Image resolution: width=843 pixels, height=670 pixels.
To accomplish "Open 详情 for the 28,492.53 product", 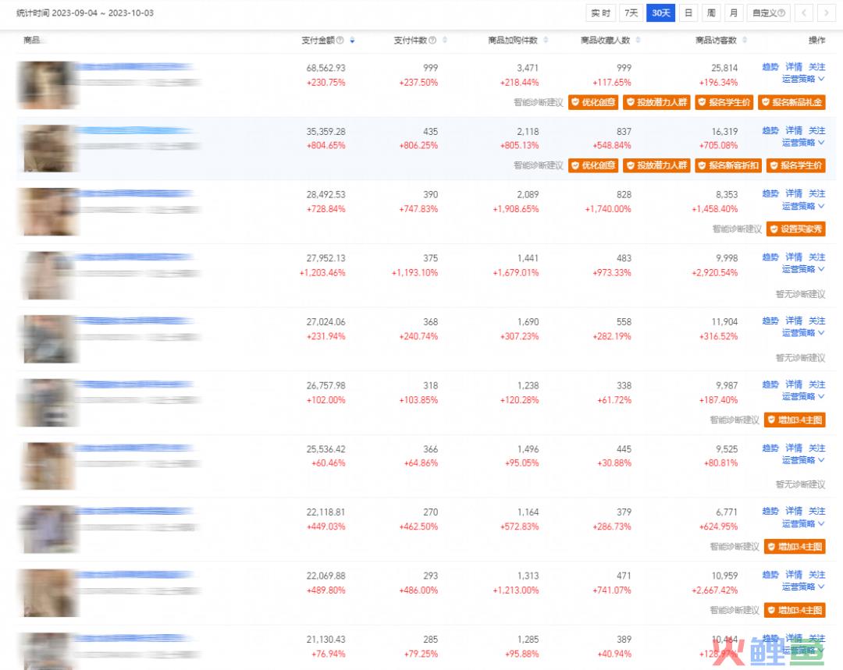I will coord(794,193).
